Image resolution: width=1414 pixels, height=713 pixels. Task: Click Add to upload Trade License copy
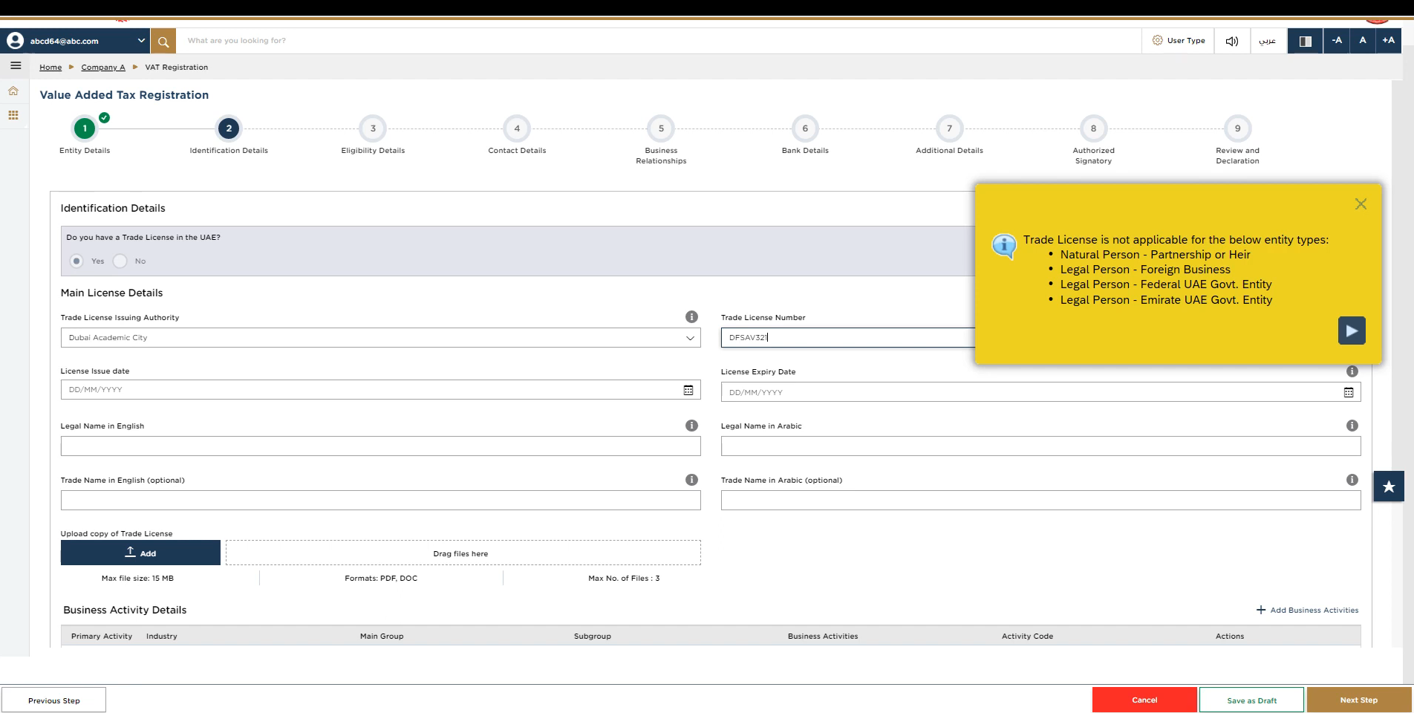[x=140, y=553]
